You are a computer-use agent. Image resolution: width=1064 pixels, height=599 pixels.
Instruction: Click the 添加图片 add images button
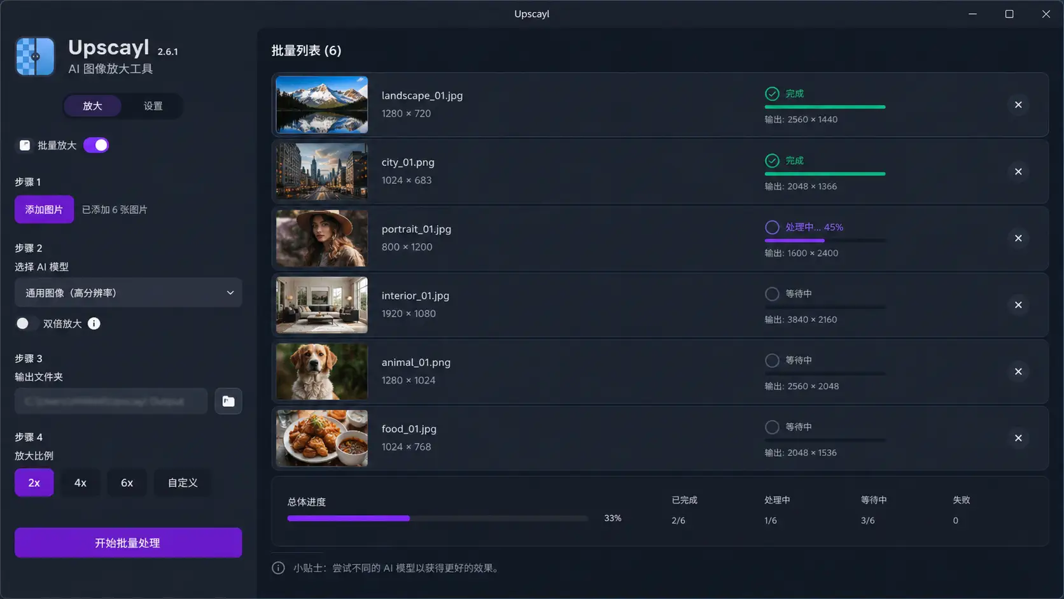[x=44, y=209]
